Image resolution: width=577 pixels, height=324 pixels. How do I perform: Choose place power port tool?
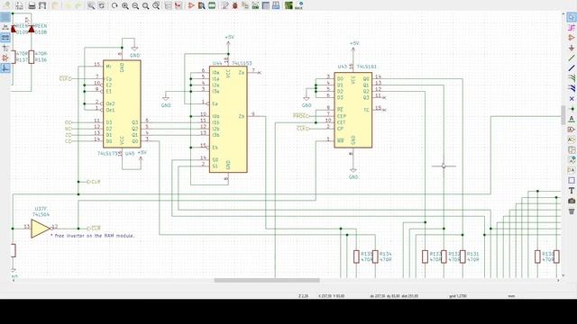[572, 48]
